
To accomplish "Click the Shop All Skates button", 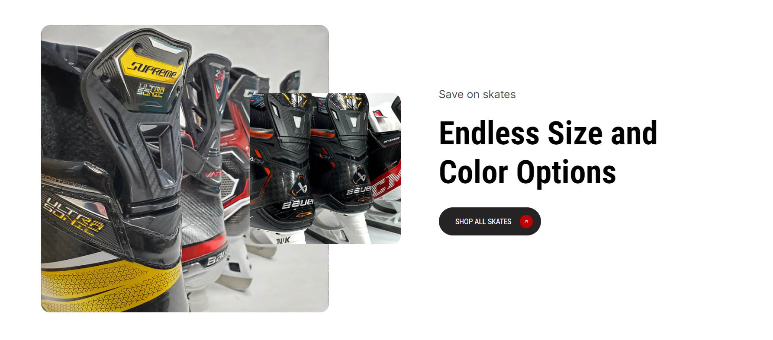I will pyautogui.click(x=490, y=221).
